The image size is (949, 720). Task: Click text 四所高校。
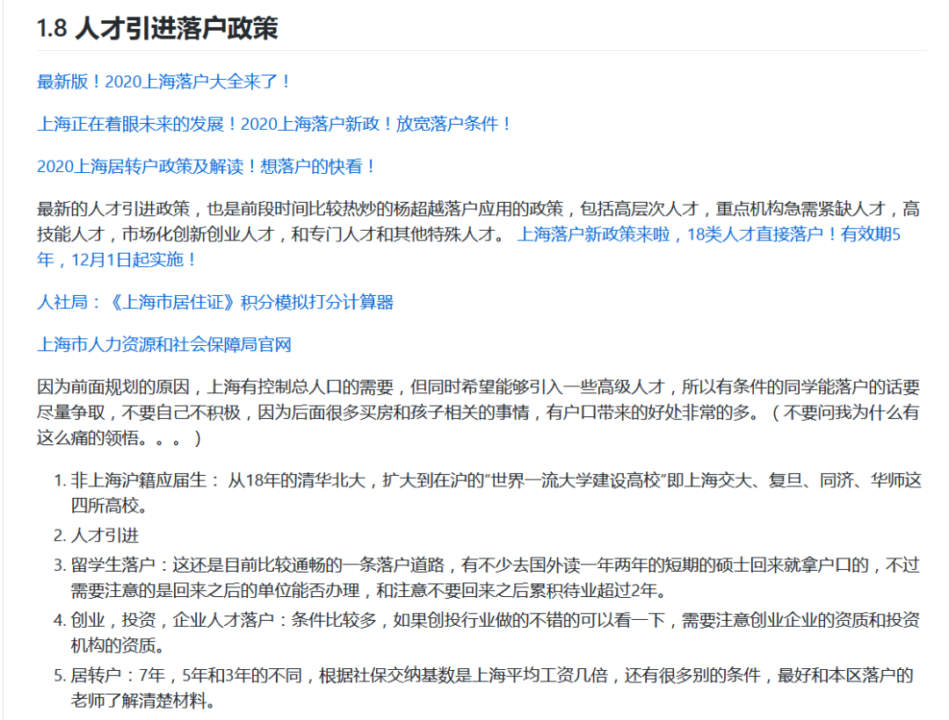point(109,506)
